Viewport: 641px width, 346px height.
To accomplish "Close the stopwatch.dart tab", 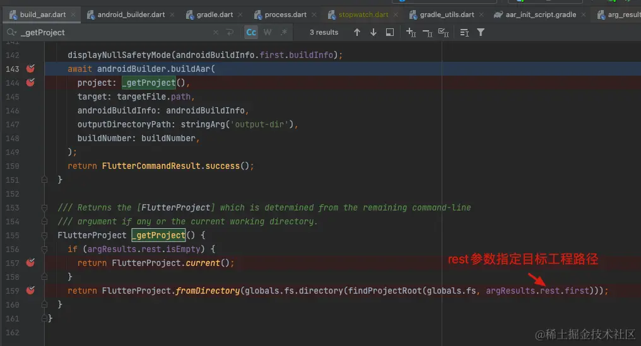I will pyautogui.click(x=396, y=14).
